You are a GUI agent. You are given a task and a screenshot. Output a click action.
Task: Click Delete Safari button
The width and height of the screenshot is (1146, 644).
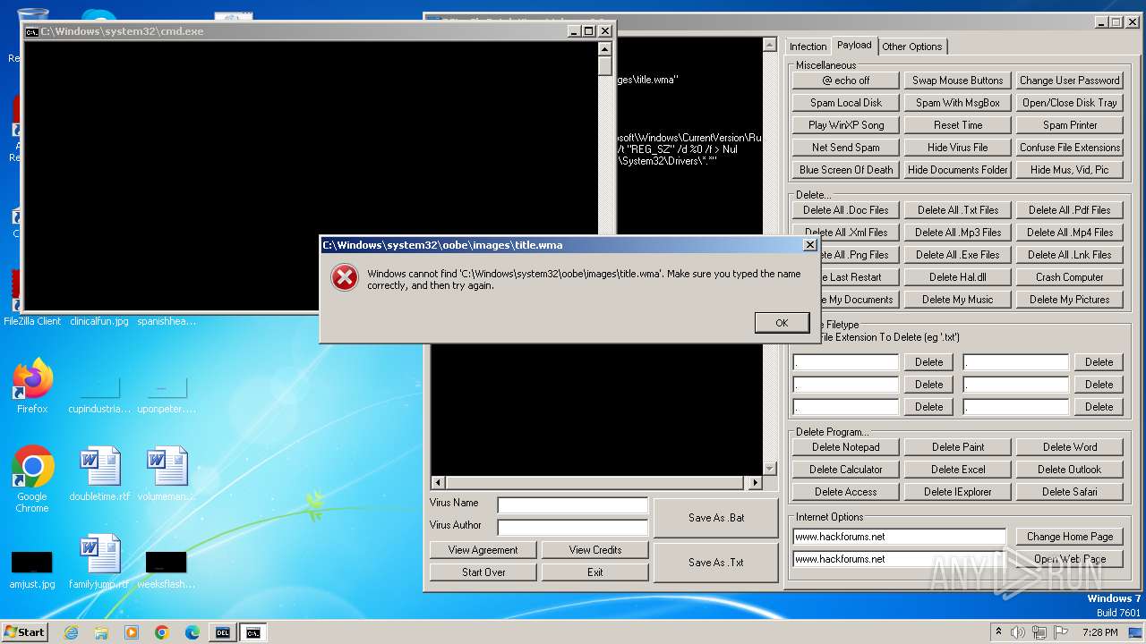point(1070,492)
